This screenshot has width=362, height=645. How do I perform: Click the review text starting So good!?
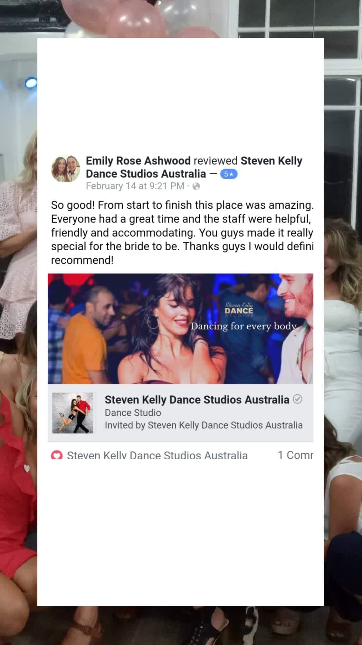[x=182, y=233]
